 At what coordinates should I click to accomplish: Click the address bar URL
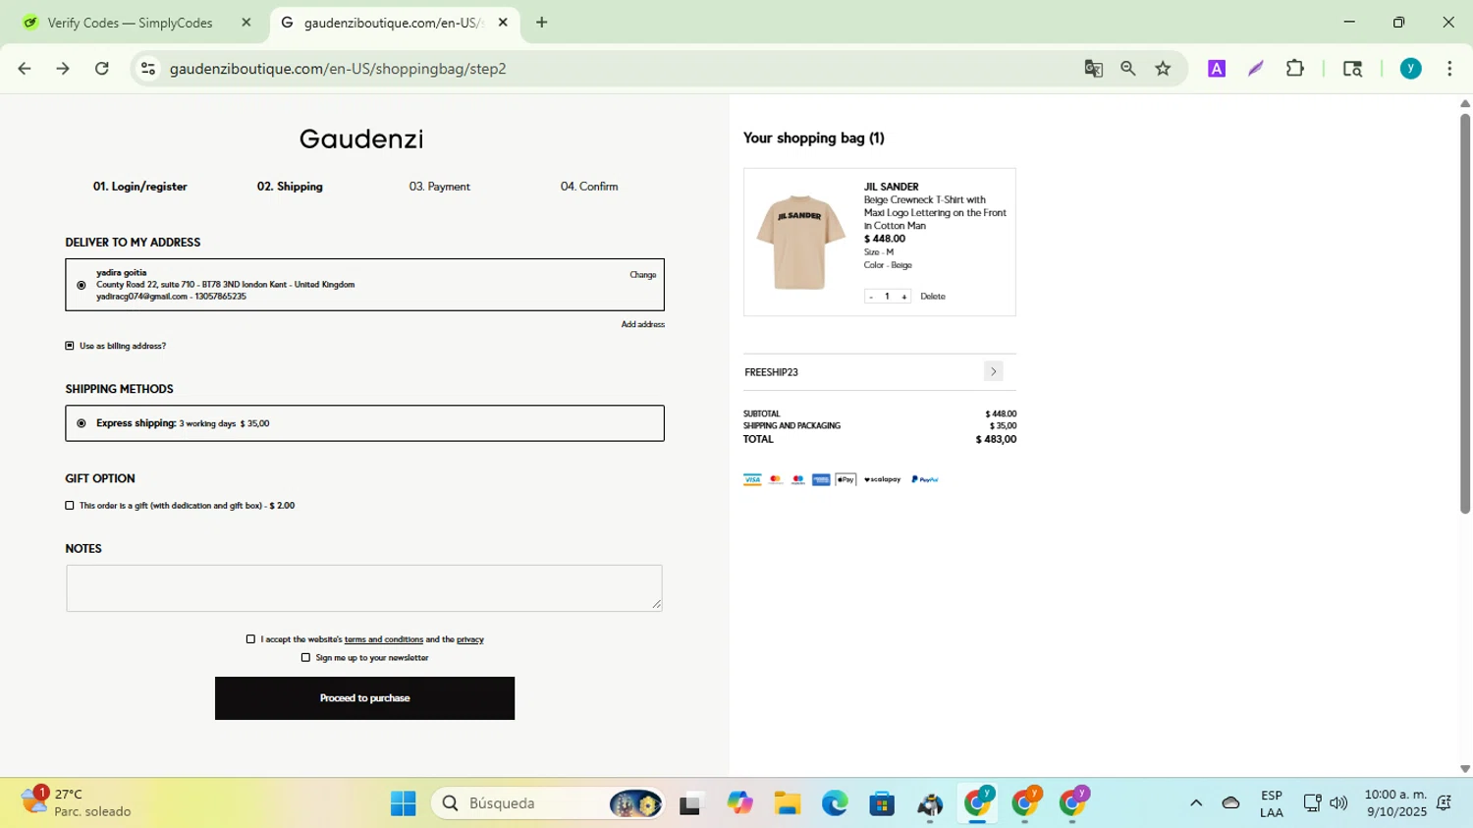(x=338, y=69)
